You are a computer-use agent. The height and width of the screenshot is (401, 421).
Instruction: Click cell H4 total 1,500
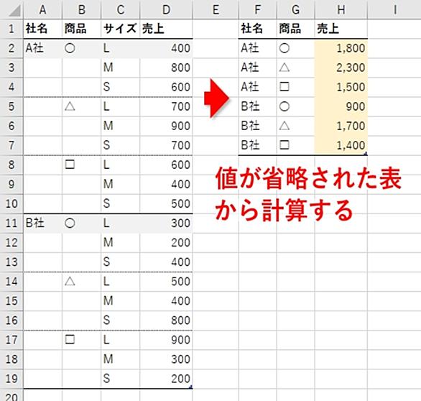(341, 87)
